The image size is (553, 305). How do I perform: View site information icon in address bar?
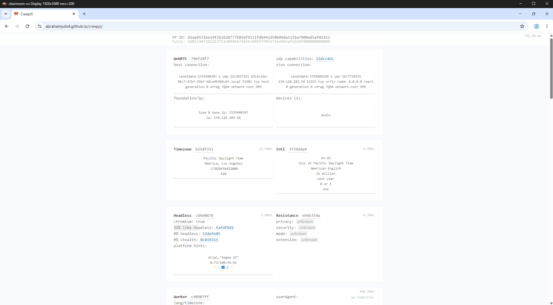(40, 26)
